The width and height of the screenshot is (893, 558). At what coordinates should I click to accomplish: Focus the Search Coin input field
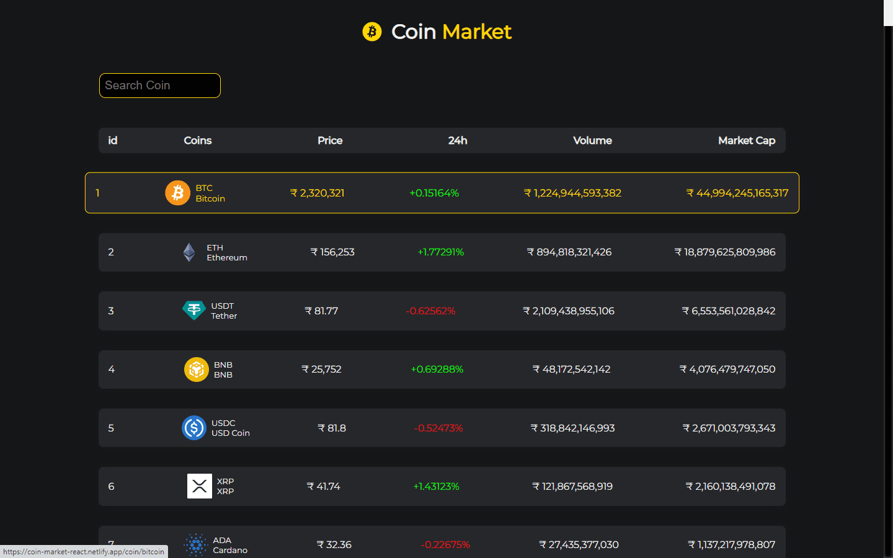(x=160, y=86)
